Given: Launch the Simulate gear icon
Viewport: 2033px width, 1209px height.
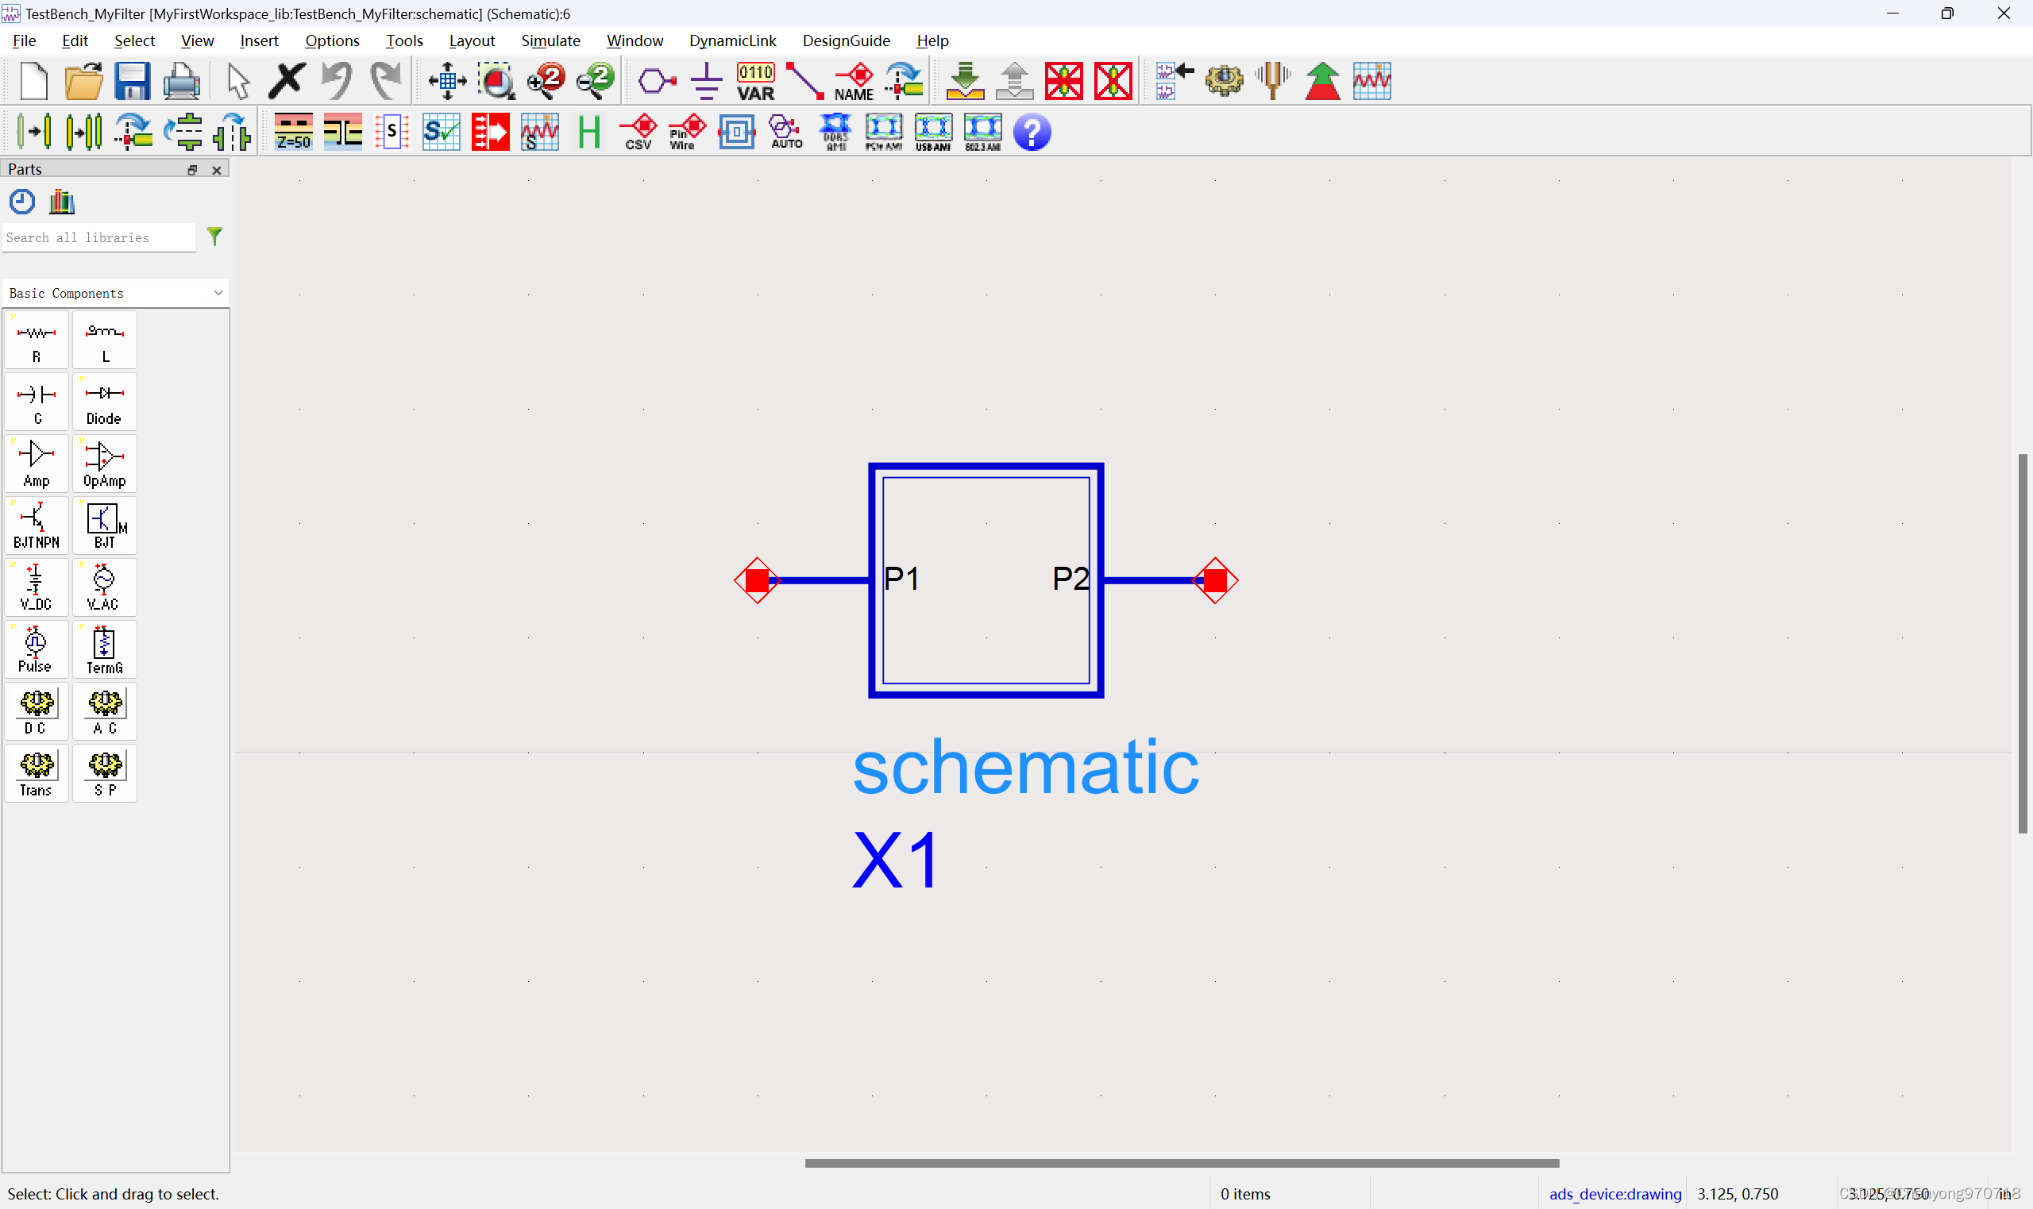Looking at the screenshot, I should pyautogui.click(x=1224, y=81).
